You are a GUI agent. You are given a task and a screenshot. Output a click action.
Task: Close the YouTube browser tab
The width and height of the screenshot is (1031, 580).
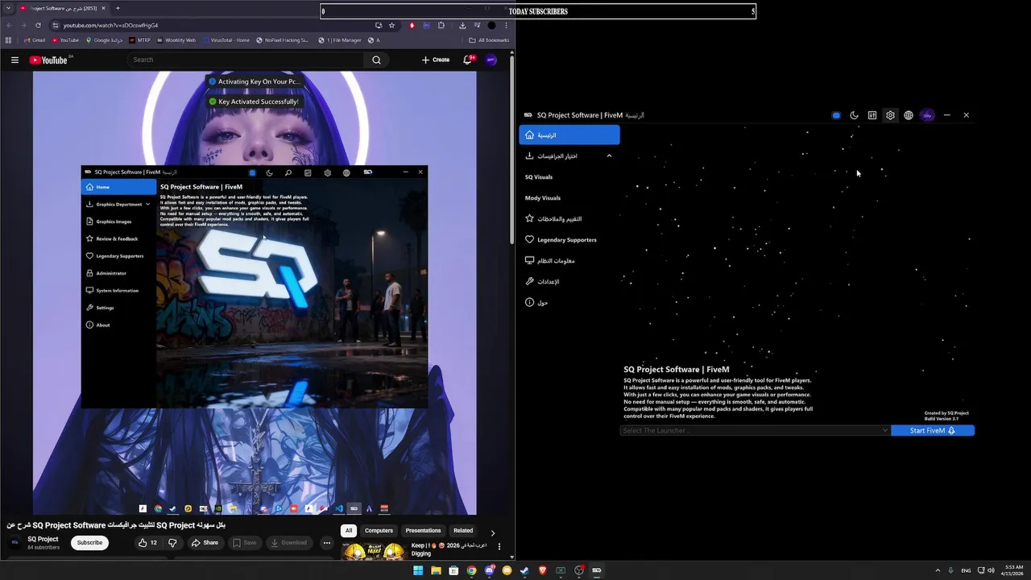click(x=103, y=8)
